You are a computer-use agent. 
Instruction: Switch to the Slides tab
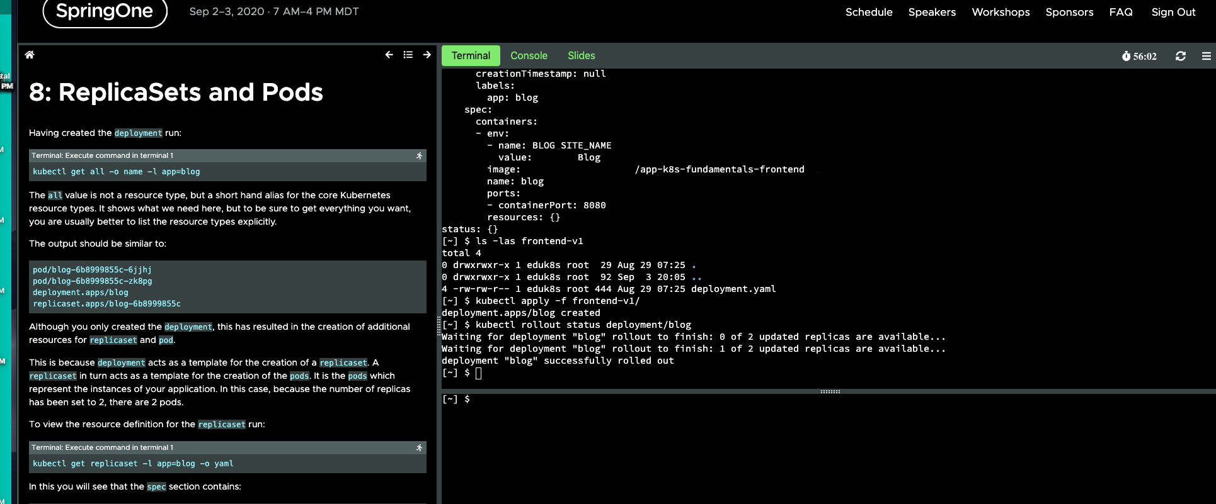(x=581, y=55)
